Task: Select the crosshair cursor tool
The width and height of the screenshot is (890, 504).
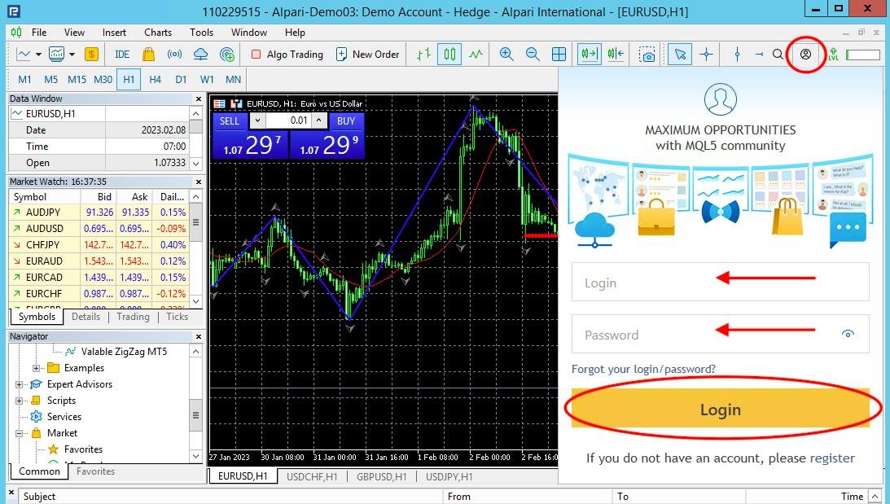Action: (x=706, y=55)
